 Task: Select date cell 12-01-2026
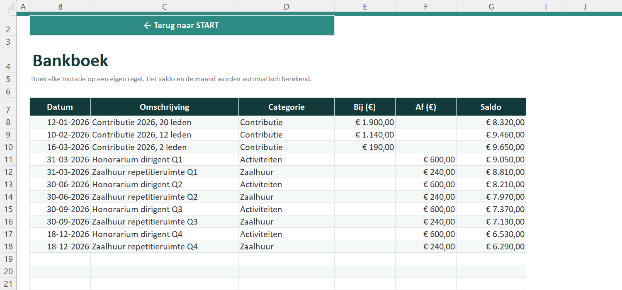click(60, 122)
